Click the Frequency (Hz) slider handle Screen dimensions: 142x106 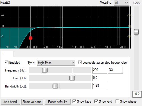click(x=45, y=70)
